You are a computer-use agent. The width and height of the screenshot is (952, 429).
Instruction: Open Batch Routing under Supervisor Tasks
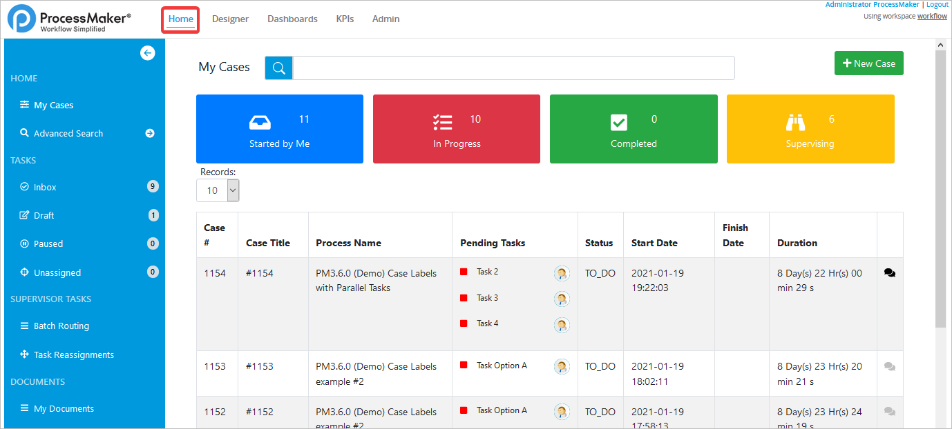click(x=61, y=326)
